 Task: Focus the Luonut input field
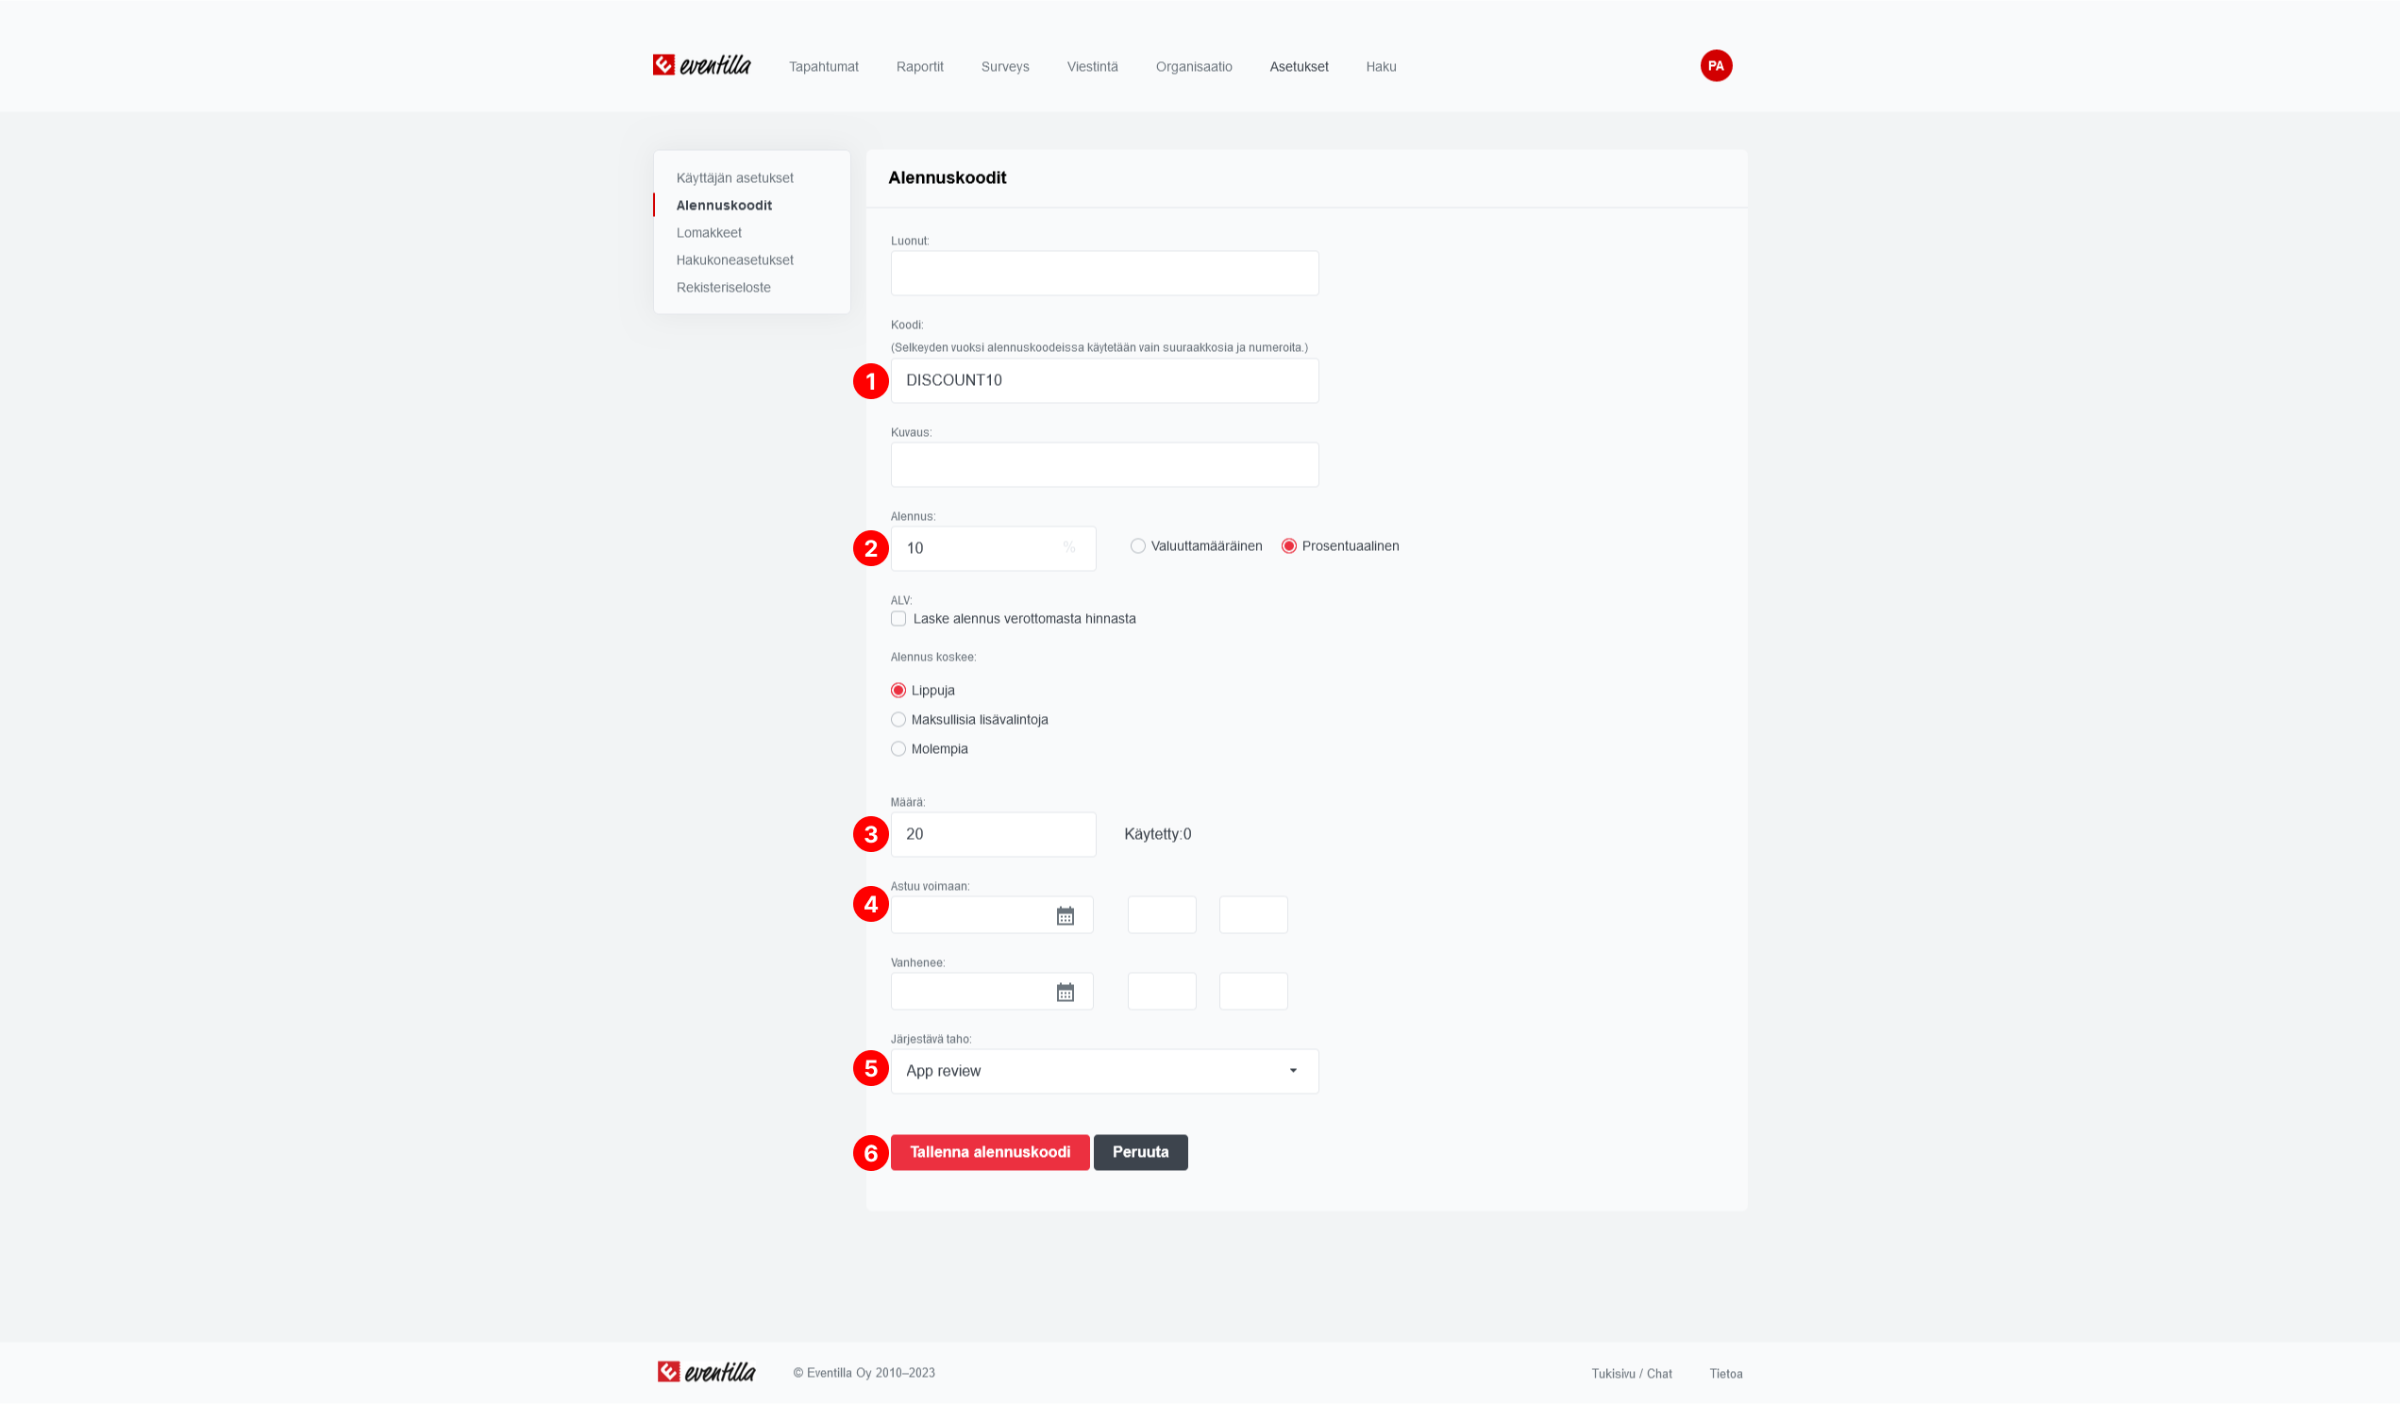(x=1104, y=274)
